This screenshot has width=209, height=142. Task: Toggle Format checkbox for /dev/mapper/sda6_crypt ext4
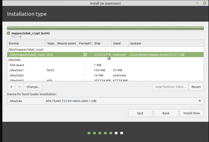pyautogui.click(x=85, y=55)
